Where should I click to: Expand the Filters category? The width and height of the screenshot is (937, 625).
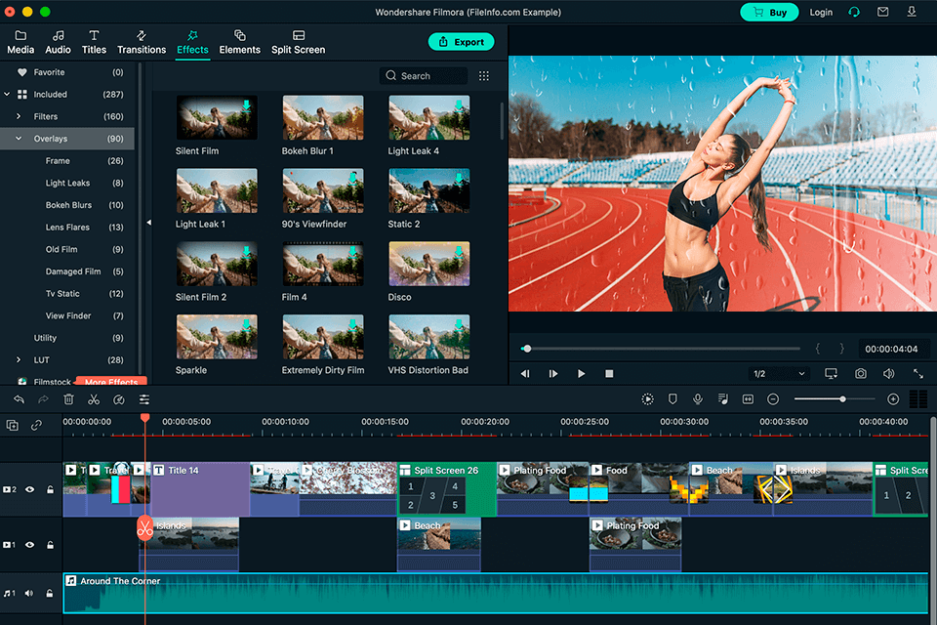pyautogui.click(x=19, y=116)
